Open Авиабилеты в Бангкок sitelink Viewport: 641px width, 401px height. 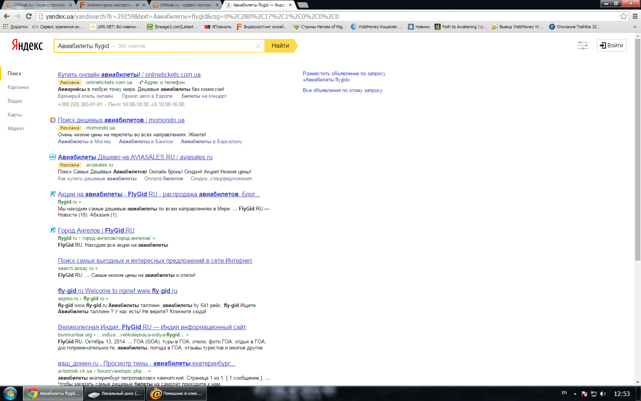pos(146,141)
